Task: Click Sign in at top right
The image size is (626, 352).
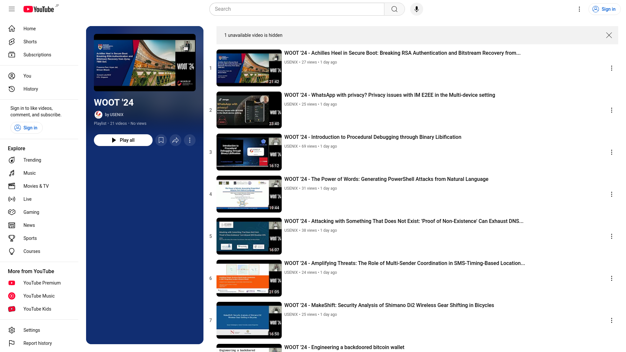Action: coord(604,9)
